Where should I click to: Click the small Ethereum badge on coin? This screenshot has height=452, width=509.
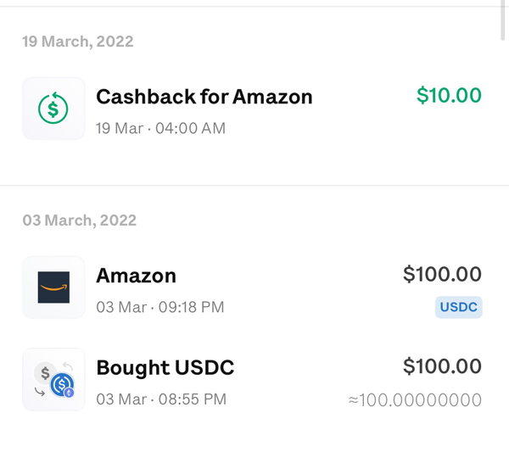[69, 393]
